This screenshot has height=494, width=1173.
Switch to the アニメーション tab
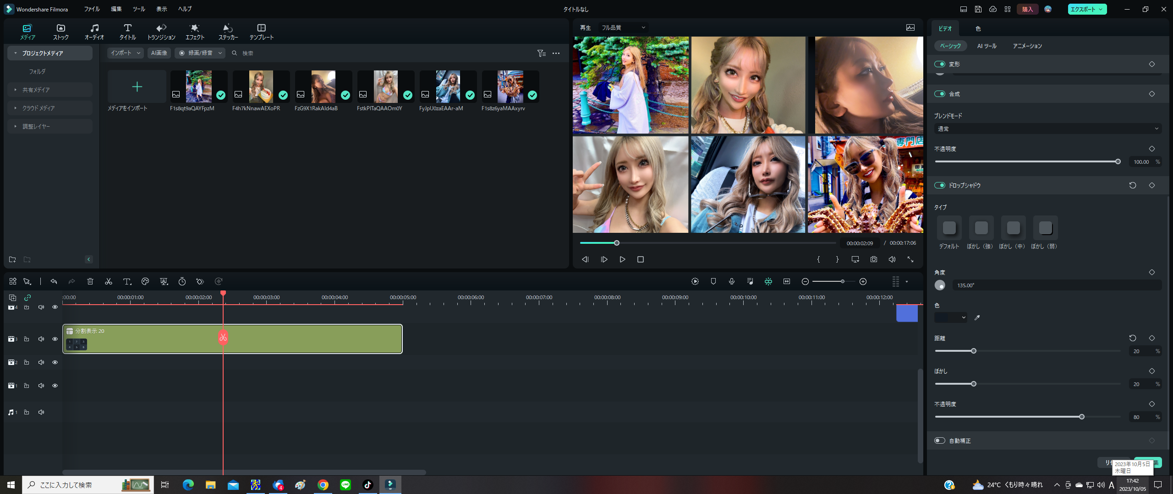click(1027, 46)
